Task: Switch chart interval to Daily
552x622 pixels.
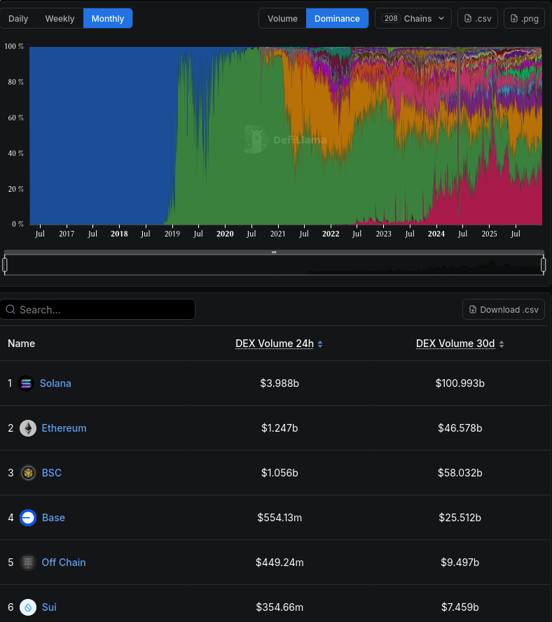Action: click(18, 19)
